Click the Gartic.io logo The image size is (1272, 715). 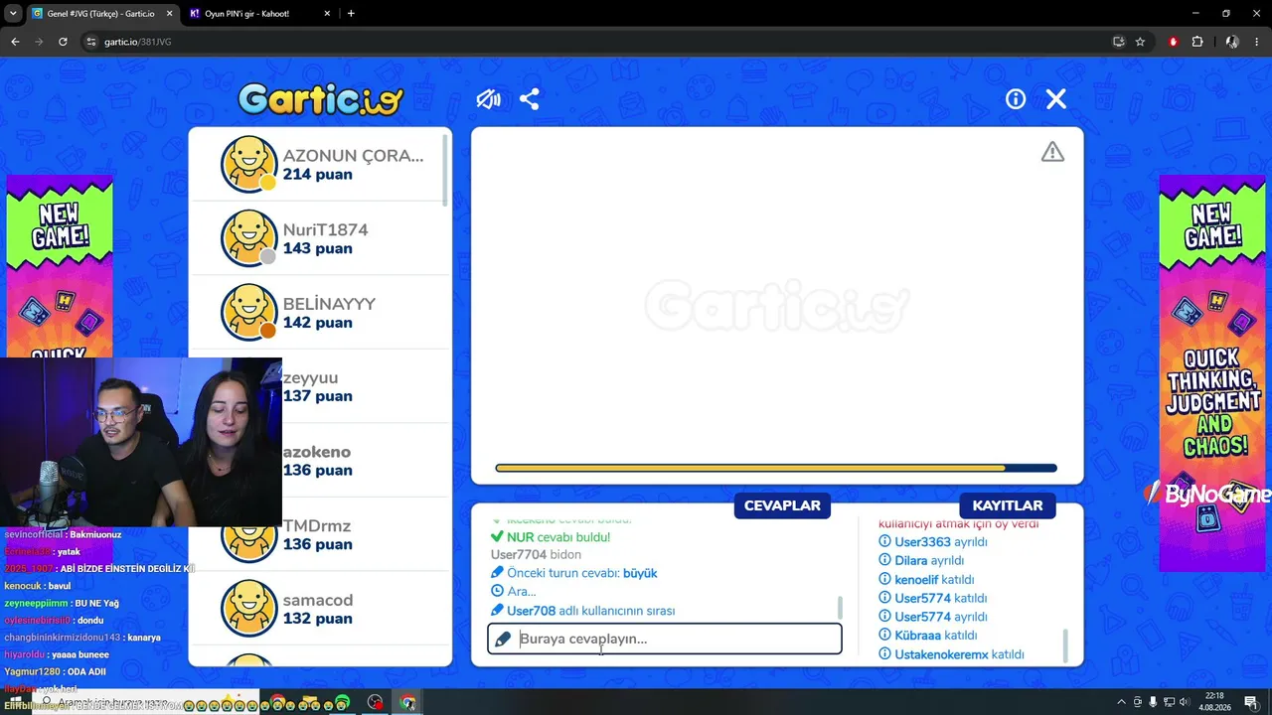click(x=320, y=99)
